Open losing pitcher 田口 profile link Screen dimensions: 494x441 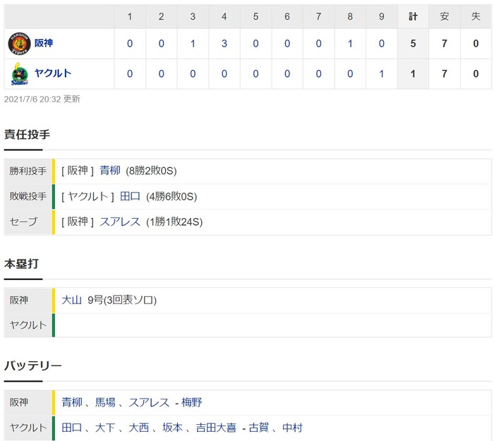(130, 196)
